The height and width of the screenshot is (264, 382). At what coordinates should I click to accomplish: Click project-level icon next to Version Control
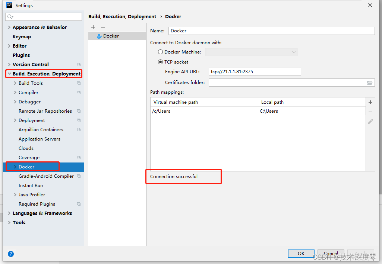(79, 64)
